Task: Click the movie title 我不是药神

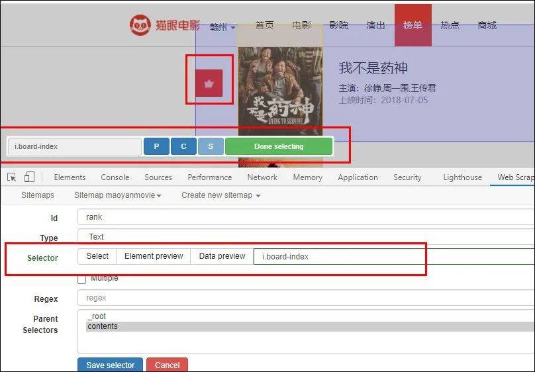Action: point(373,68)
